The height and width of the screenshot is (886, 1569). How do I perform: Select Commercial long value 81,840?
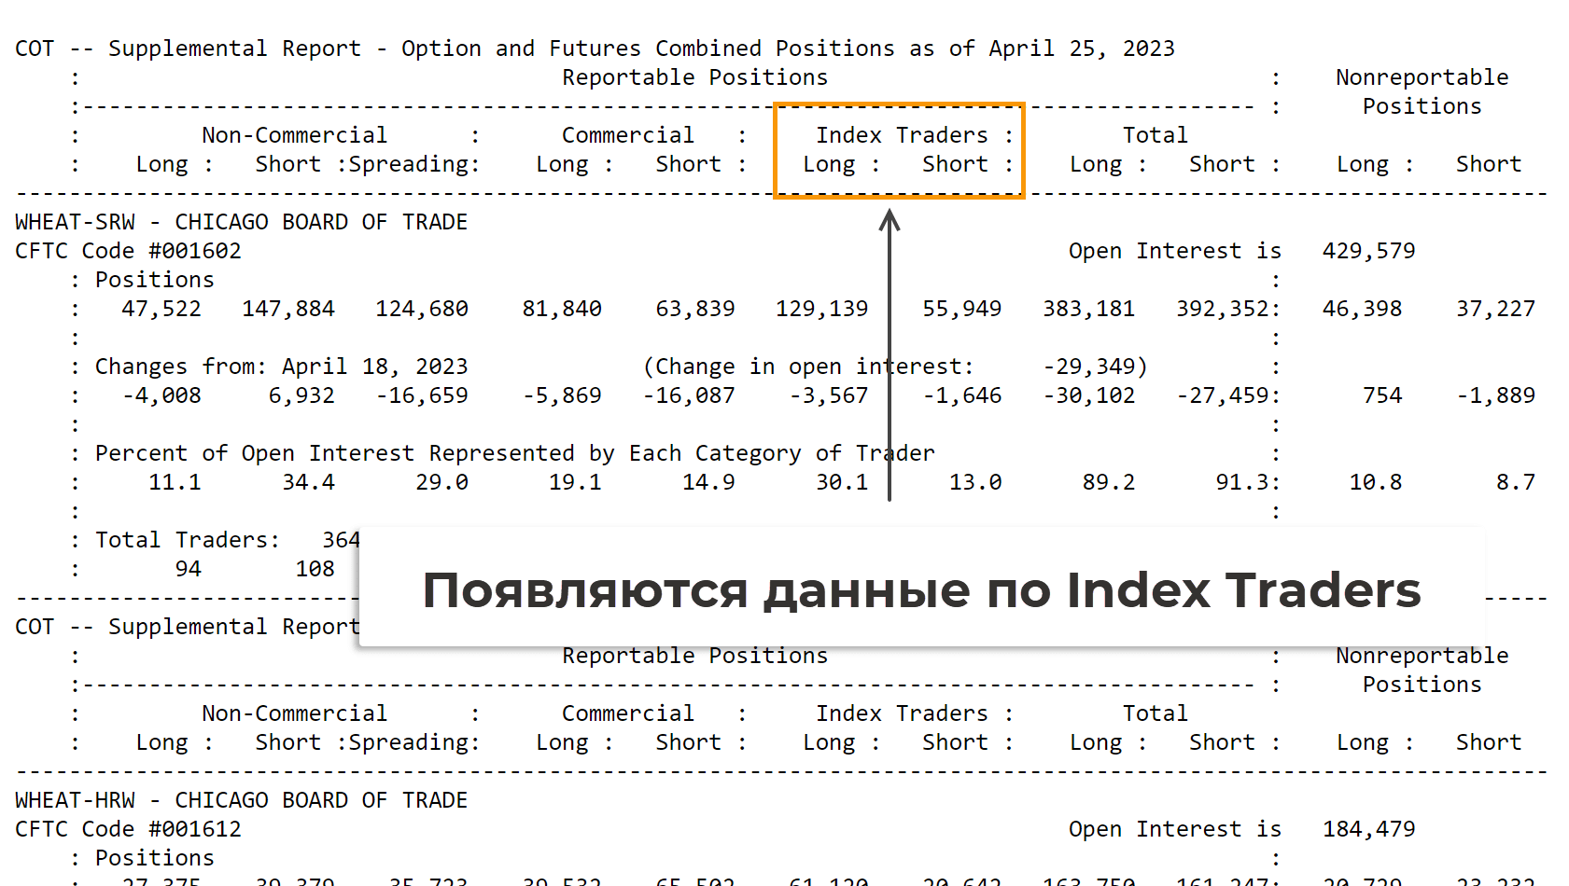coord(561,309)
